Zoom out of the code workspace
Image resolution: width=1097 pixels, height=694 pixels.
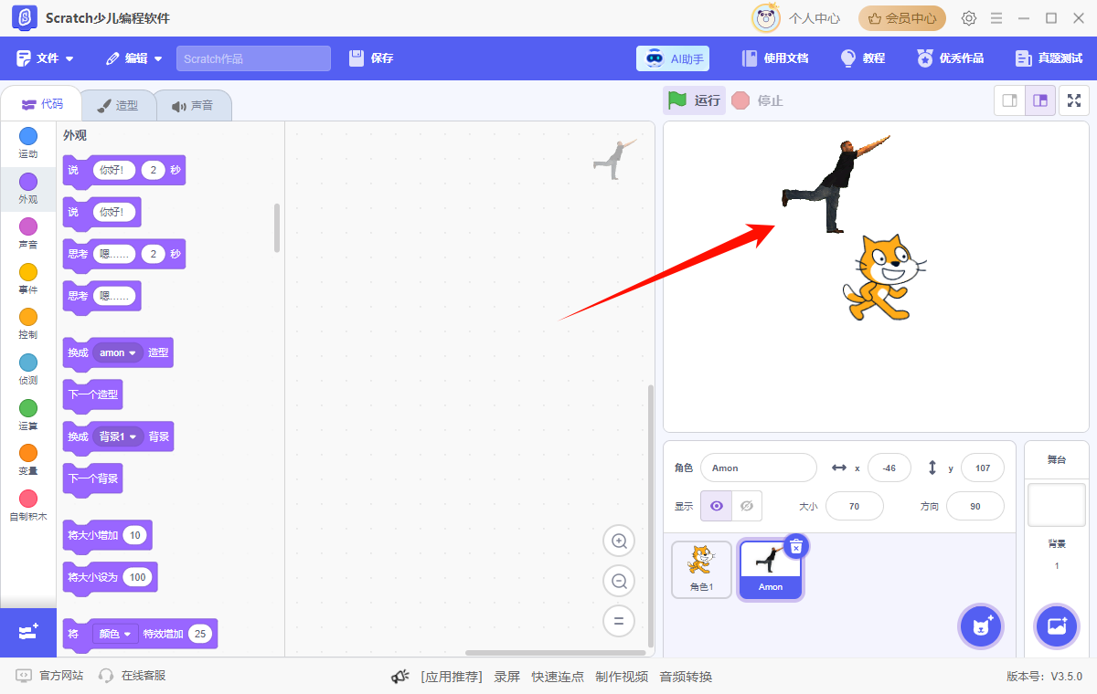[619, 581]
